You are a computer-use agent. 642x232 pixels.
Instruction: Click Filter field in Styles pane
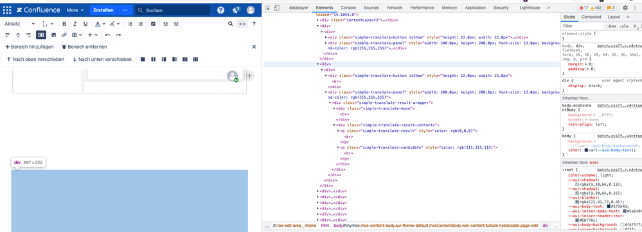coord(582,26)
